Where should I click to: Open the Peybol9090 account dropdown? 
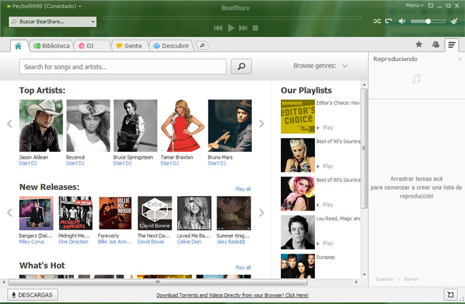45,6
